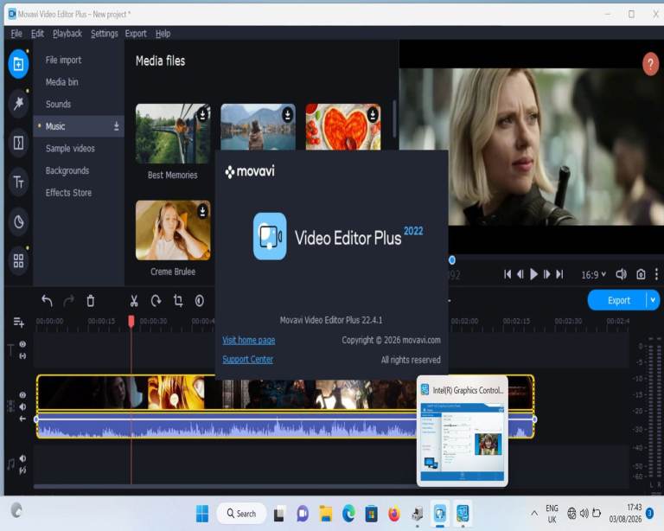Open the Edit menu

[37, 34]
